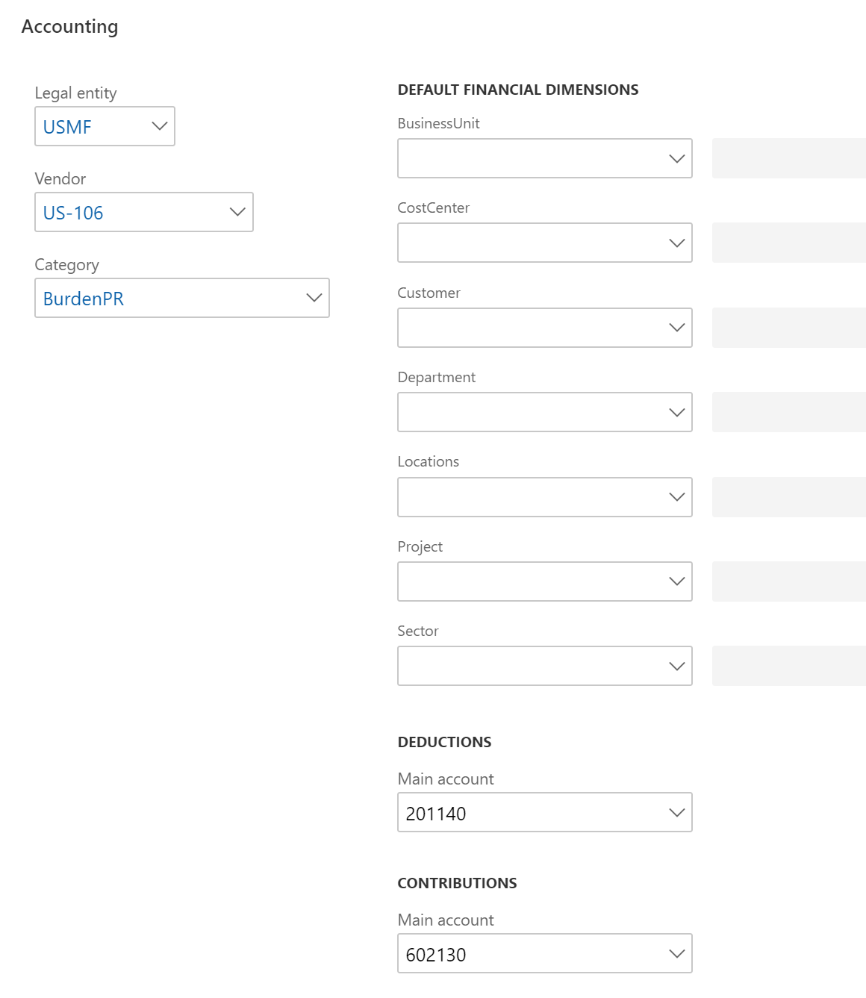Expand the Customer dimension dropdown arrow

click(x=676, y=328)
